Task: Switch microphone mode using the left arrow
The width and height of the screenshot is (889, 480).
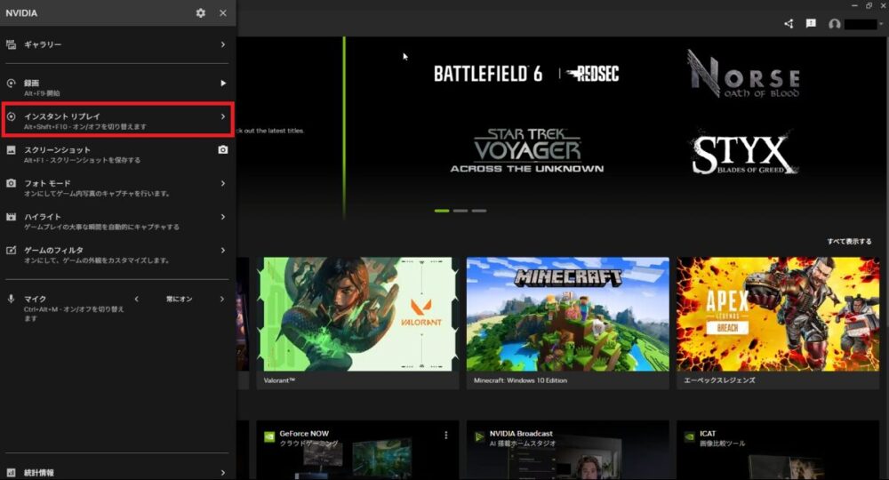Action: 137,300
